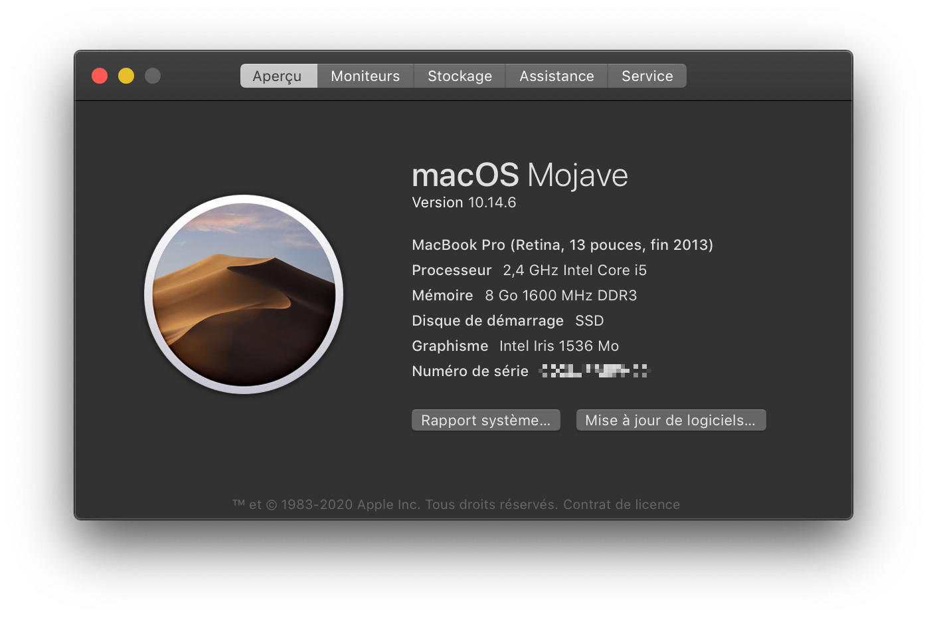
Task: Click the Version 10.14.6 text
Action: [464, 203]
